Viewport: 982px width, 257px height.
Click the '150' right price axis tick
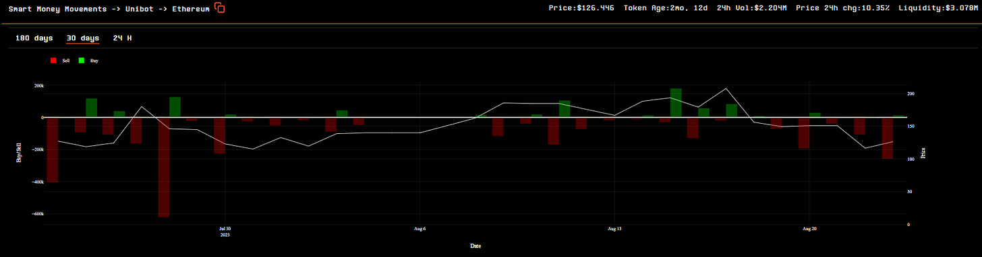[911, 126]
